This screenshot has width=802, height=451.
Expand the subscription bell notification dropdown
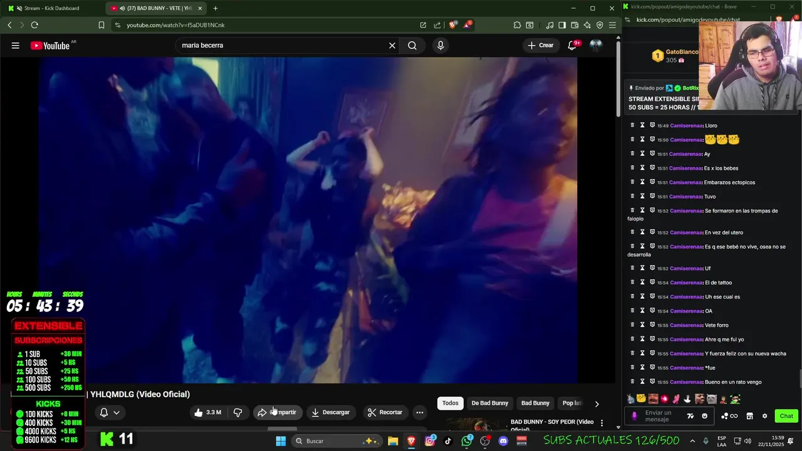[x=110, y=412]
